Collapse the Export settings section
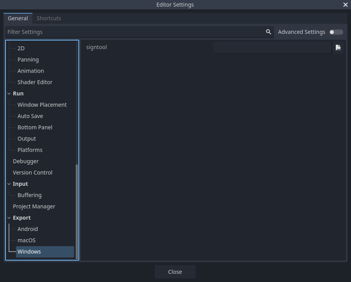351x282 pixels. pyautogui.click(x=9, y=218)
